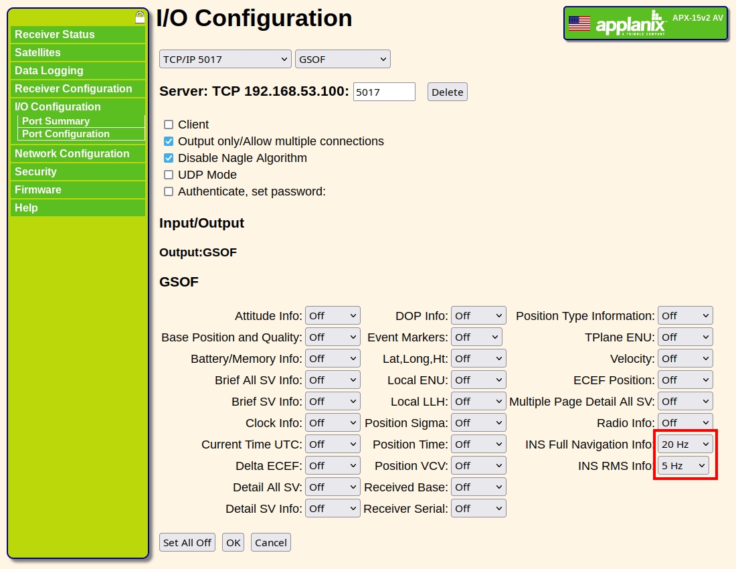
Task: Uncheck Disable Nagle Algorithm
Action: (x=169, y=158)
